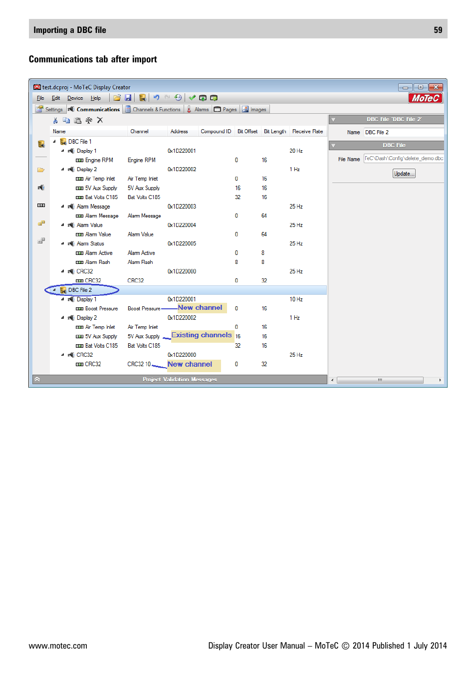Click the sidebar DBC database icon

(41, 144)
